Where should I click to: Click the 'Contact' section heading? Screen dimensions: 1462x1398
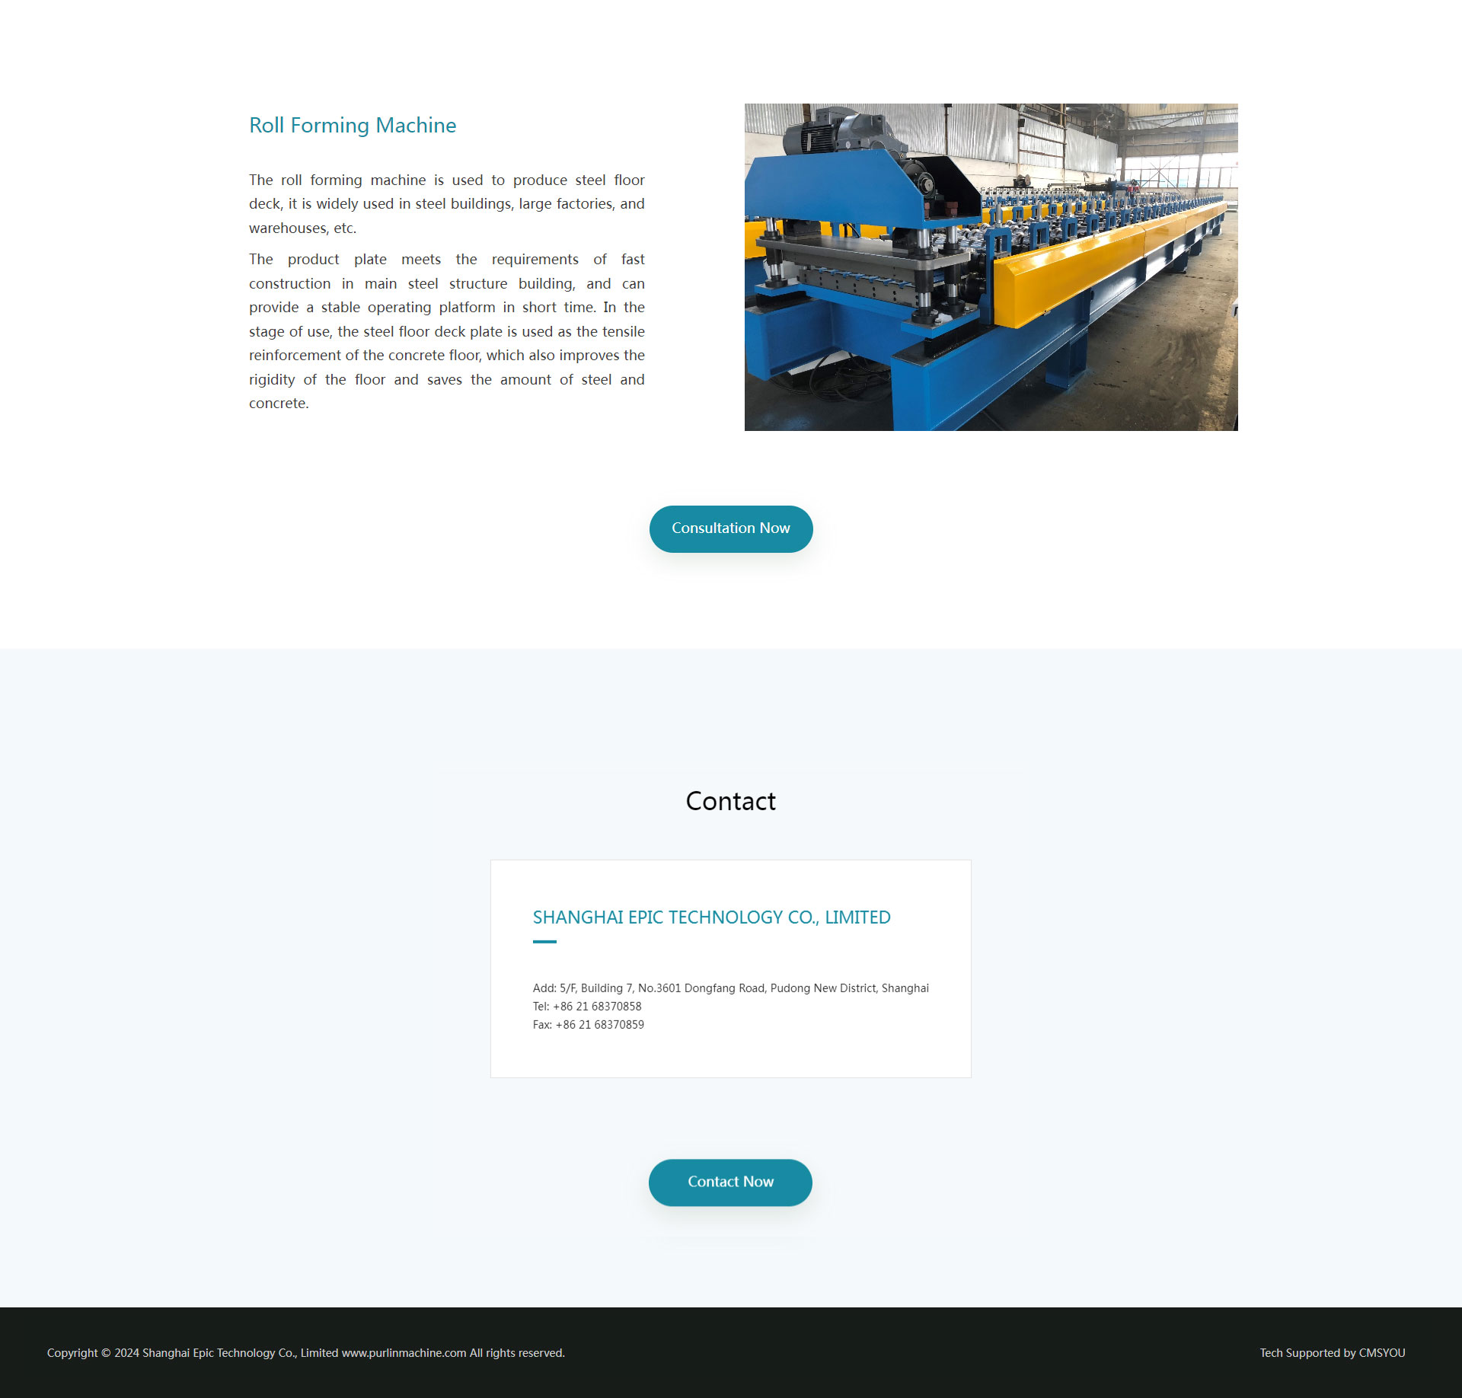click(729, 800)
